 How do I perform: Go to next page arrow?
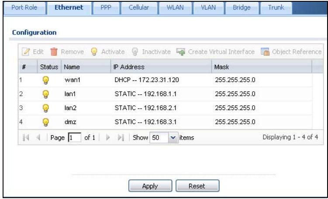tap(108, 137)
